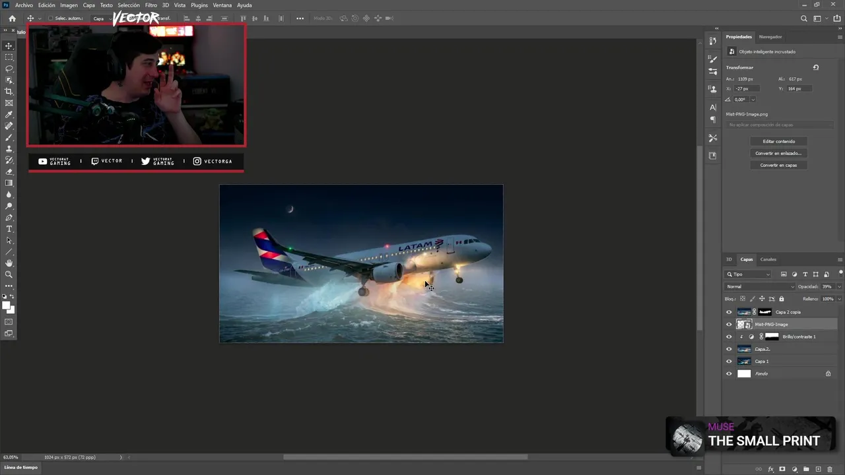Viewport: 845px width, 475px height.
Task: Filter layers by type layer icon
Action: (x=805, y=274)
